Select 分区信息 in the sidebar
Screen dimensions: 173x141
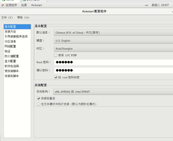[17, 41]
